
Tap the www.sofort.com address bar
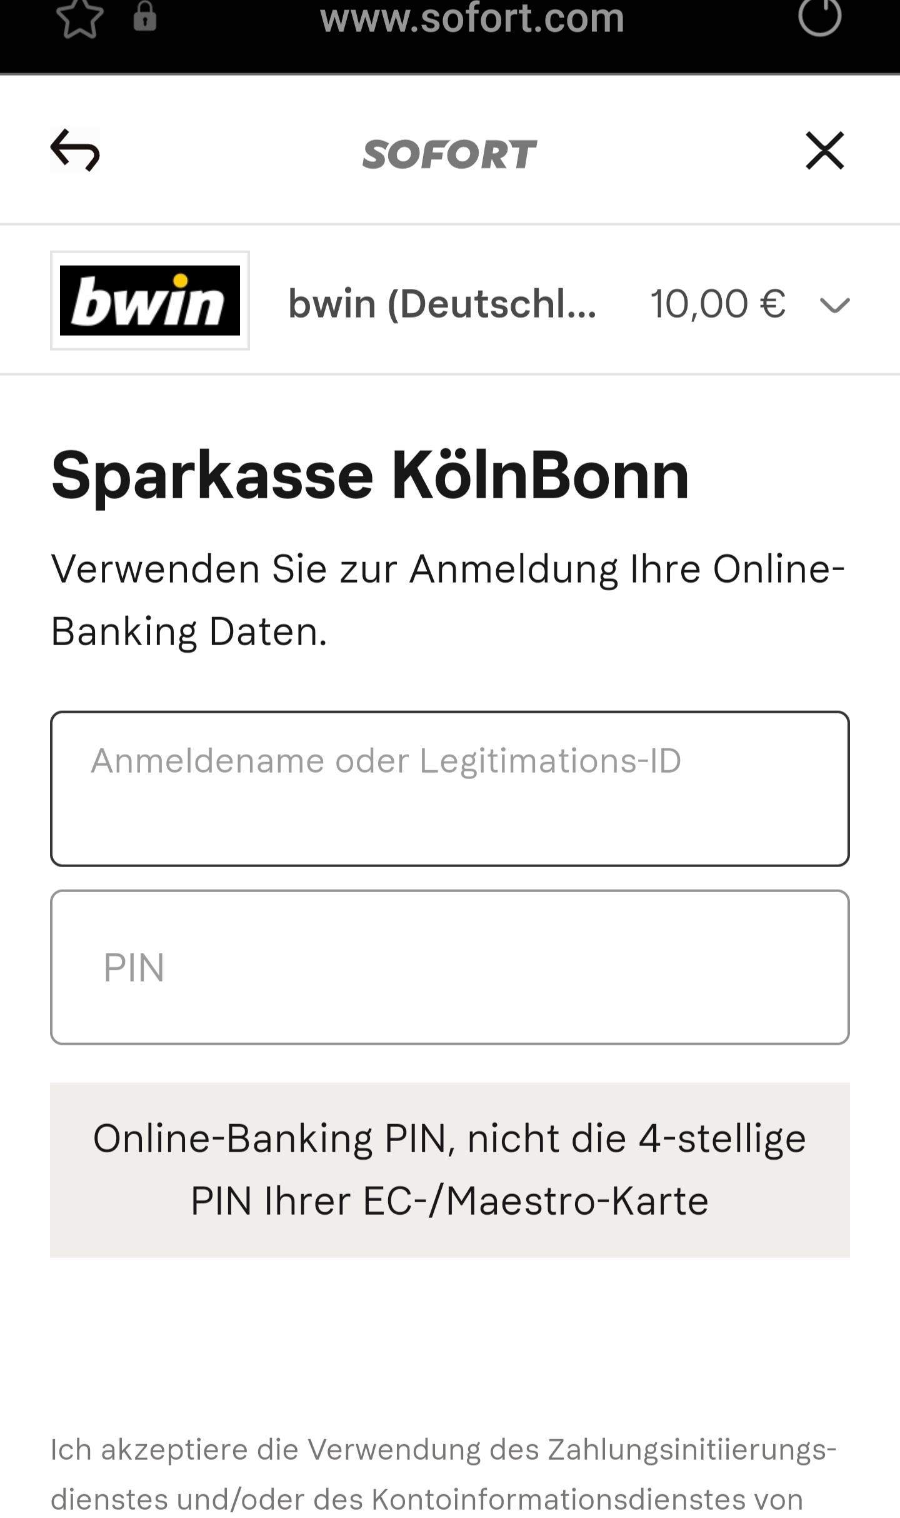coord(472,19)
